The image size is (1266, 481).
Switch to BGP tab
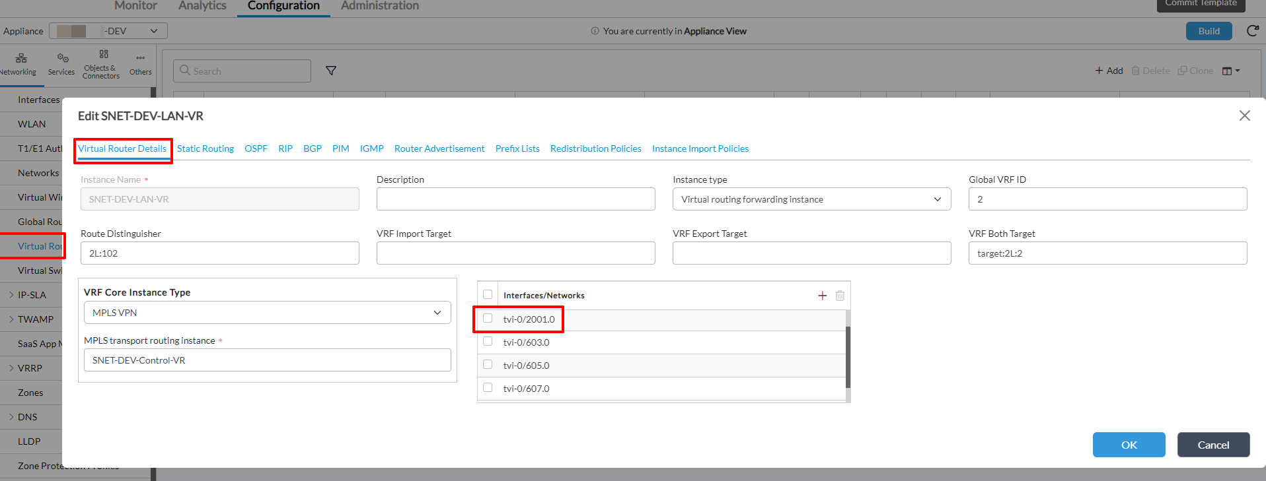[x=313, y=148]
